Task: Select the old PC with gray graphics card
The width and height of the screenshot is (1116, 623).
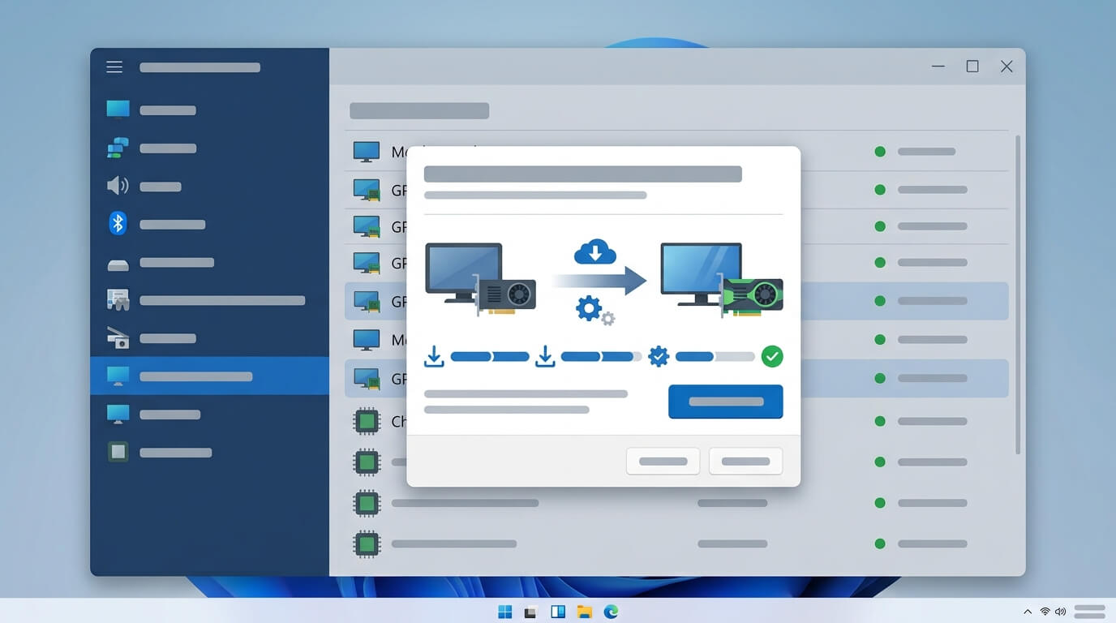Action: [480, 278]
